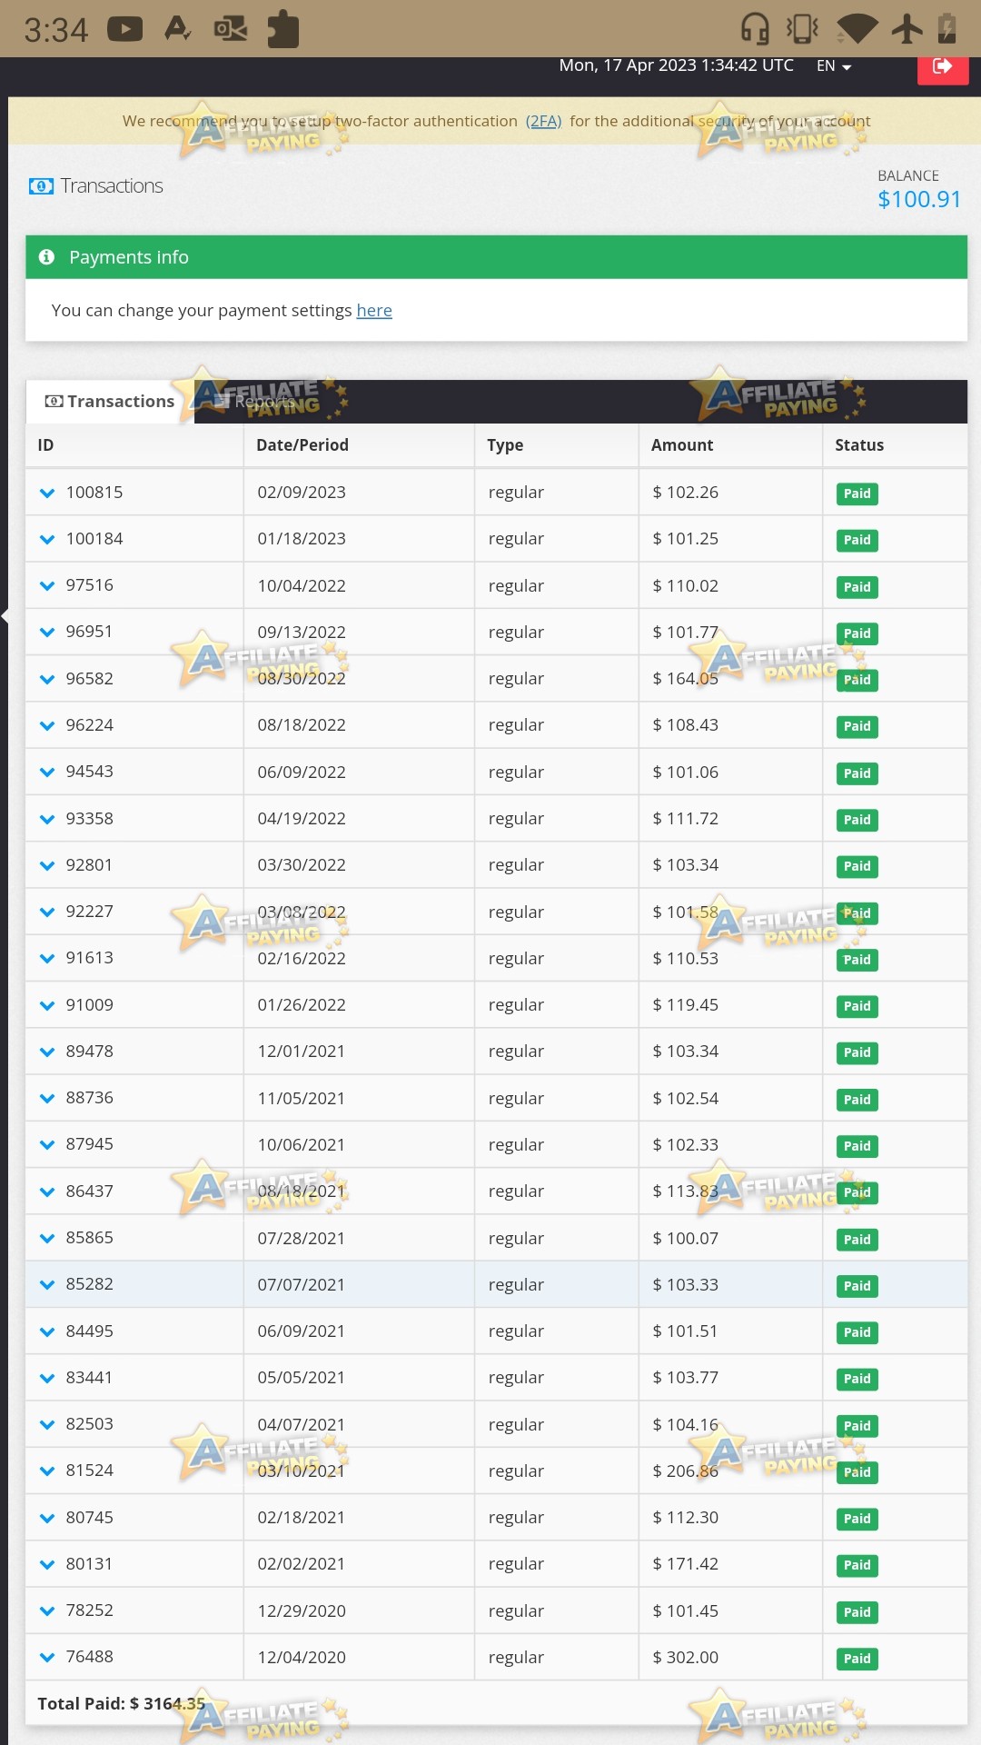Expand transaction 93358 row chevron

47,819
